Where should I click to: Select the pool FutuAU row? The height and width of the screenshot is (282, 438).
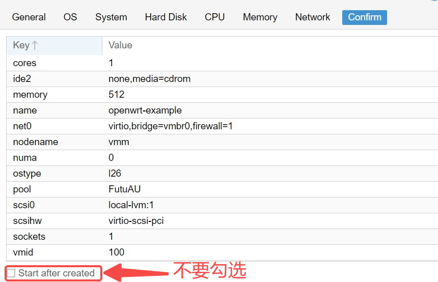[x=222, y=189]
